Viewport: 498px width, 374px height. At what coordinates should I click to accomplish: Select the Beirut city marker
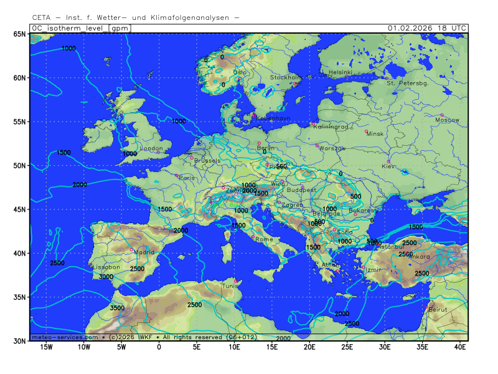coord(426,307)
